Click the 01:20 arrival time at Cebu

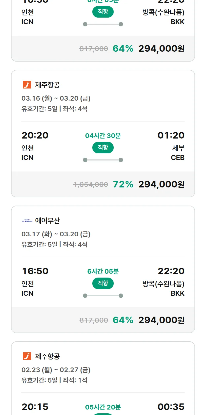pos(171,135)
